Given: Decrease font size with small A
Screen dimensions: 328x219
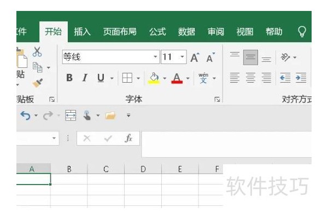Looking at the screenshot, I should [x=210, y=57].
